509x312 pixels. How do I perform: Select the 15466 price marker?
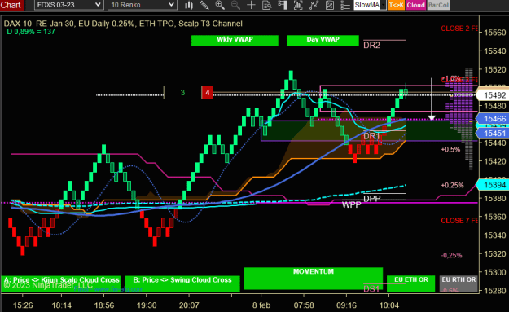coord(493,119)
